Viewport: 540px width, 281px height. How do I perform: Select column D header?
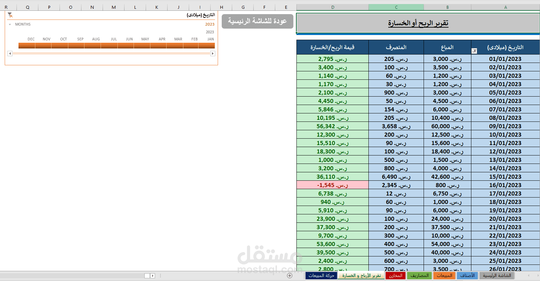pos(332,7)
